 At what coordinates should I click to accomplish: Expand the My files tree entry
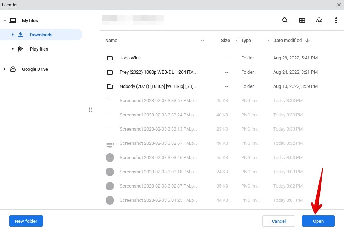click(x=5, y=20)
